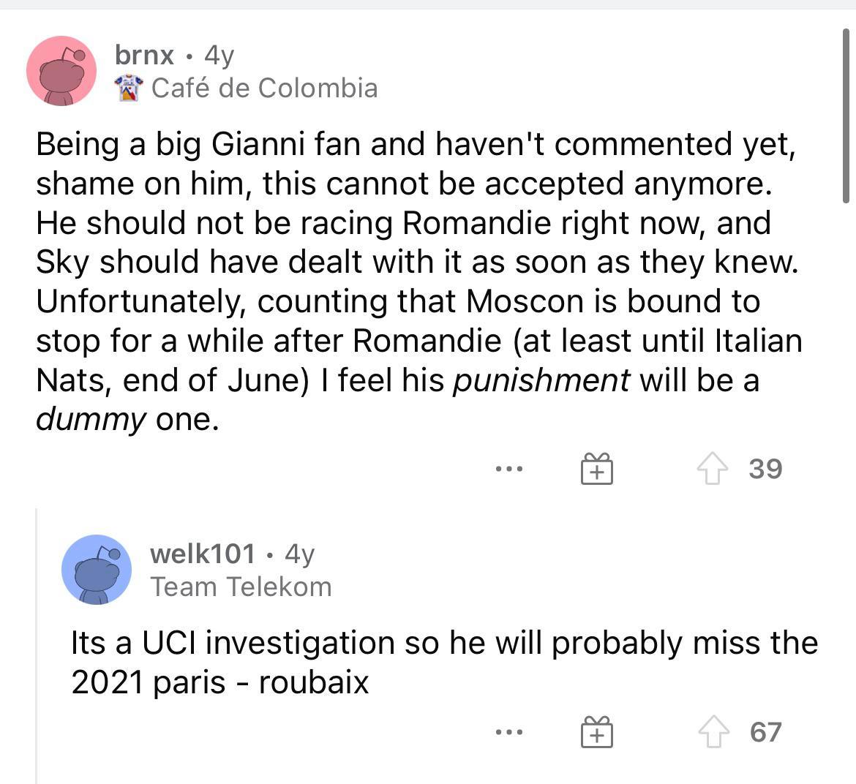Give an award to brnx's comment
856x784 pixels.
pos(597,469)
